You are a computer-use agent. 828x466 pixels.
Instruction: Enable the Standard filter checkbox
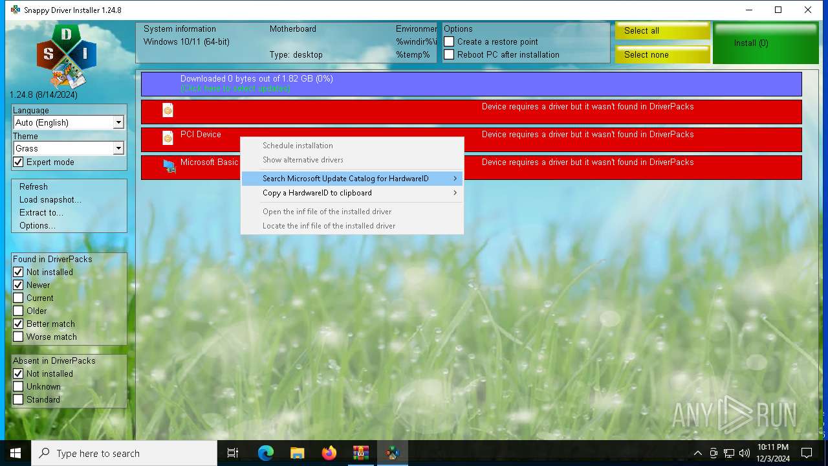pyautogui.click(x=18, y=399)
